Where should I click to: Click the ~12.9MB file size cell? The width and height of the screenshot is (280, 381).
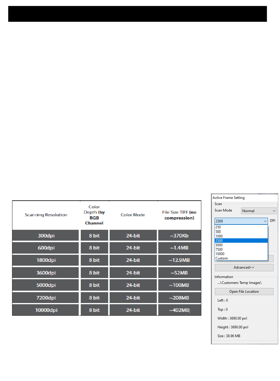pyautogui.click(x=179, y=260)
